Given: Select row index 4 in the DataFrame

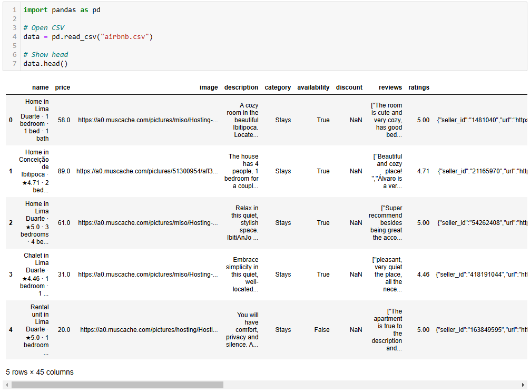Looking at the screenshot, I should 11,329.
